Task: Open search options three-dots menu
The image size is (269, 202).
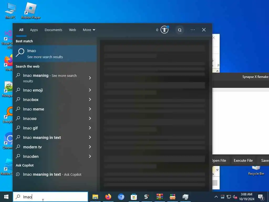Action: (x=193, y=30)
